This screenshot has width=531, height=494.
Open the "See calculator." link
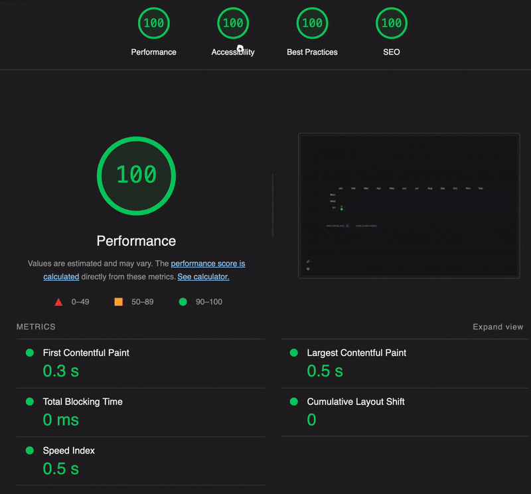click(203, 277)
